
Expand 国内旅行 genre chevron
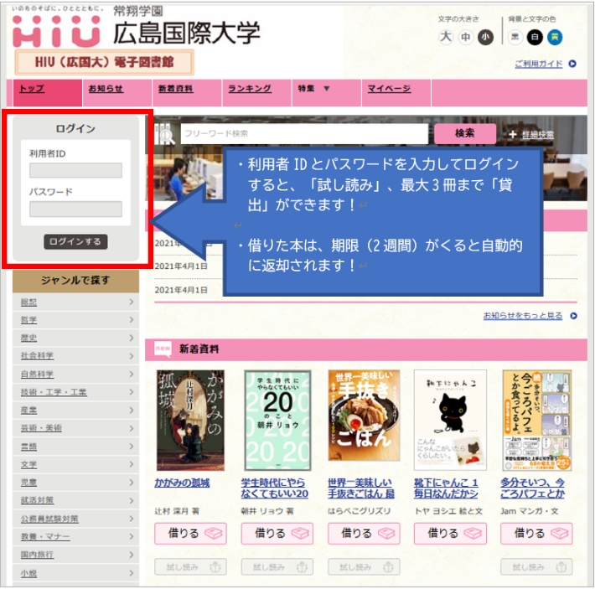pos(132,555)
